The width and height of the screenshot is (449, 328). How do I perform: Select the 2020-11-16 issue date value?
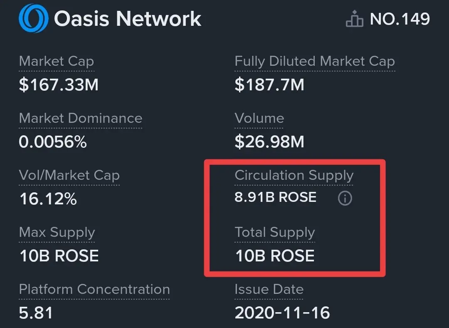tap(282, 313)
